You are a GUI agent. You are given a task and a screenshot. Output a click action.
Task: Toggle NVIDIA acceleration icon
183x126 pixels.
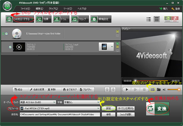(x=168, y=19)
